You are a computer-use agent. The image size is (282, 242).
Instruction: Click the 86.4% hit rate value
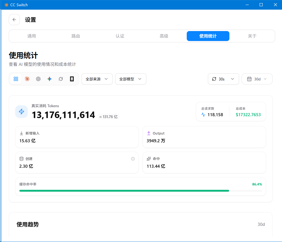[257, 184]
